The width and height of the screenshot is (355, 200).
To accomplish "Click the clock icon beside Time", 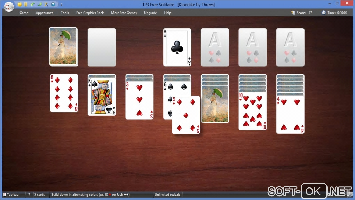I will (x=324, y=13).
